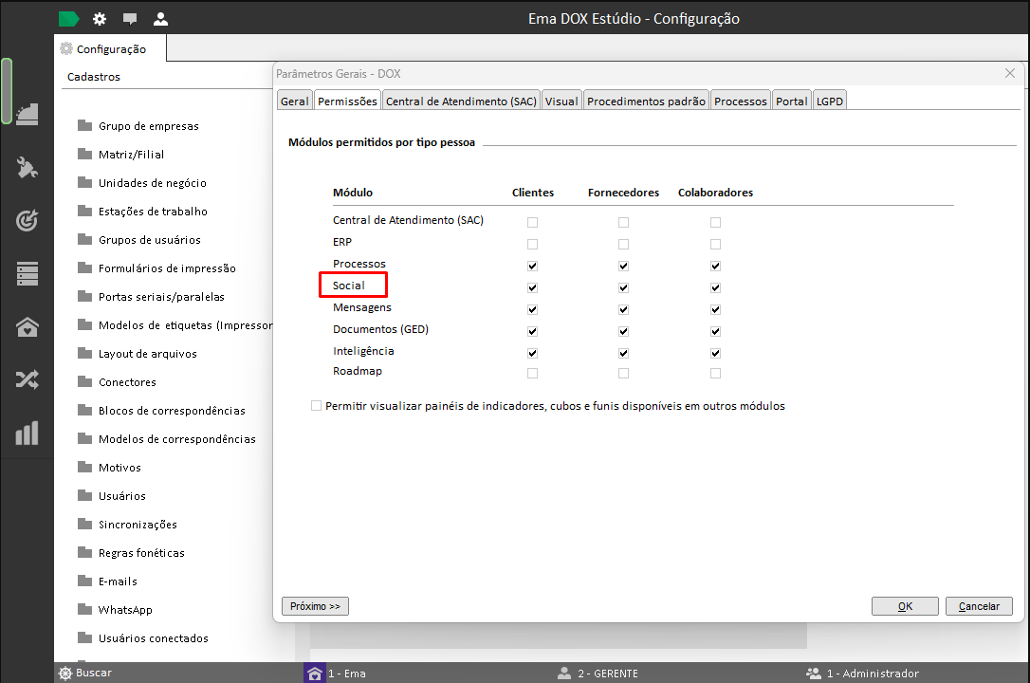The height and width of the screenshot is (683, 1030).
Task: Switch to the Visual tab
Action: point(561,101)
